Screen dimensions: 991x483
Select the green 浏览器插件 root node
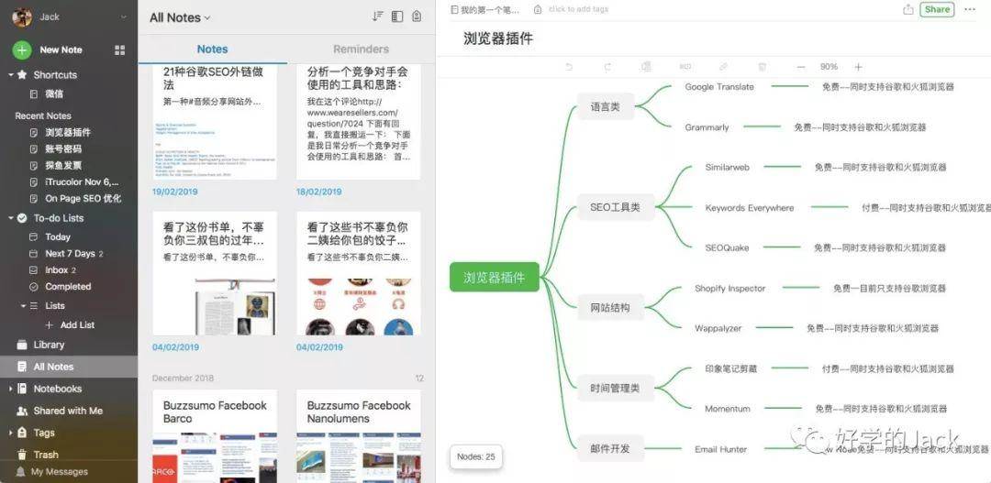coord(495,277)
